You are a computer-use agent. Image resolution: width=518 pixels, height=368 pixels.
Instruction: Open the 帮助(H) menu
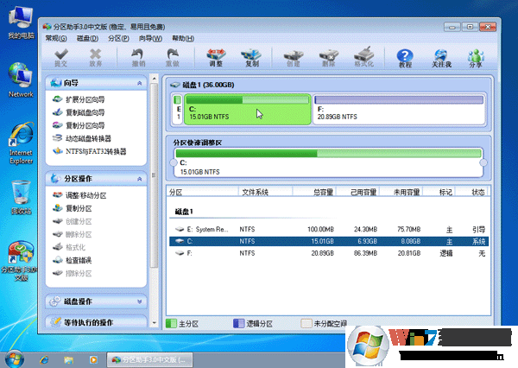tap(183, 38)
